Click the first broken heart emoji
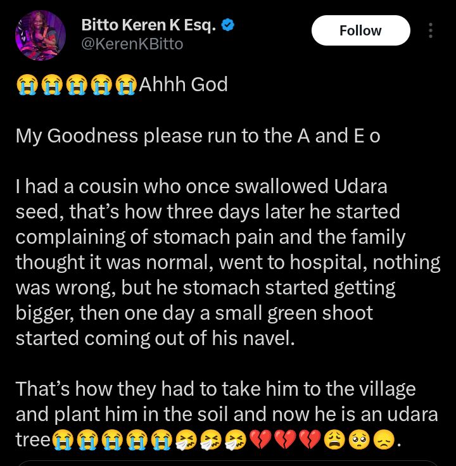Screen dimensions: 456x466 tap(259, 439)
